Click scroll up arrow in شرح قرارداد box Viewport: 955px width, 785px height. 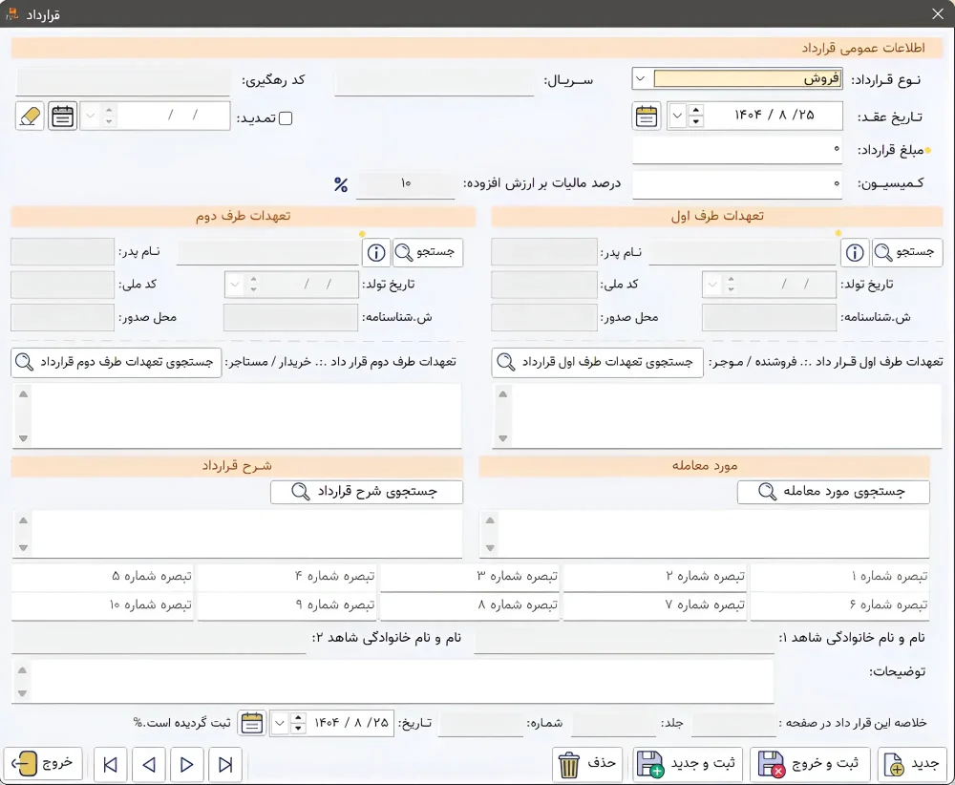tap(23, 520)
